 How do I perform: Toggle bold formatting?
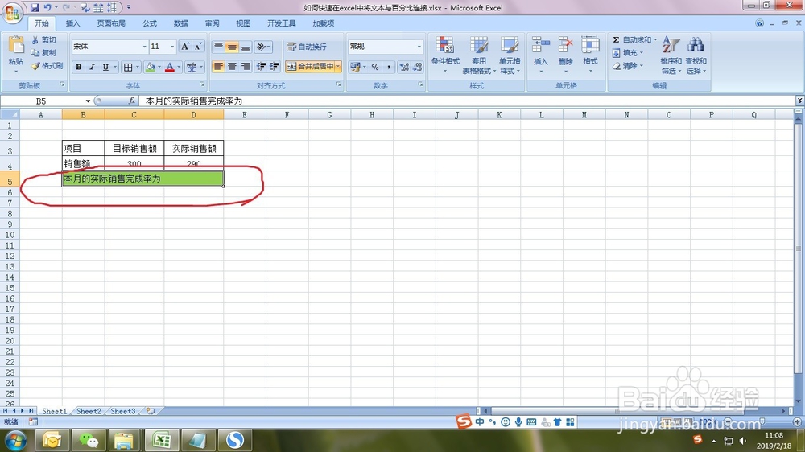point(79,67)
